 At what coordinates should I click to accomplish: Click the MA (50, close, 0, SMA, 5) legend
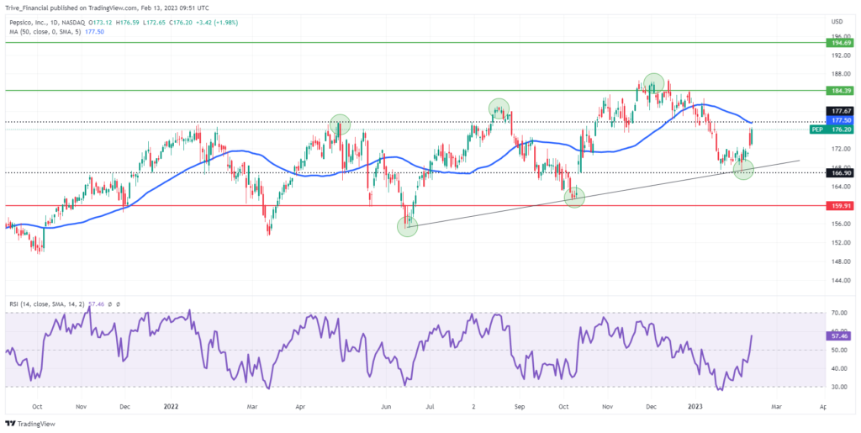tap(44, 32)
